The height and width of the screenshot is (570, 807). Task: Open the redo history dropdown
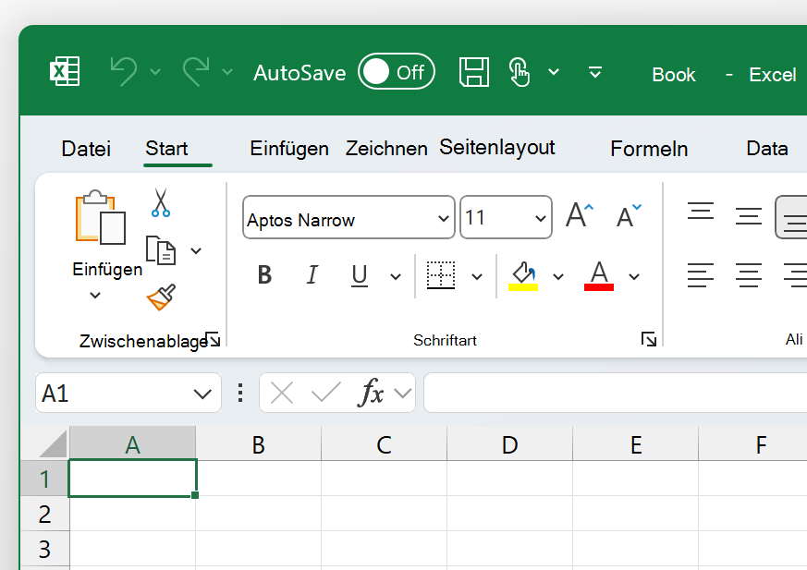227,71
